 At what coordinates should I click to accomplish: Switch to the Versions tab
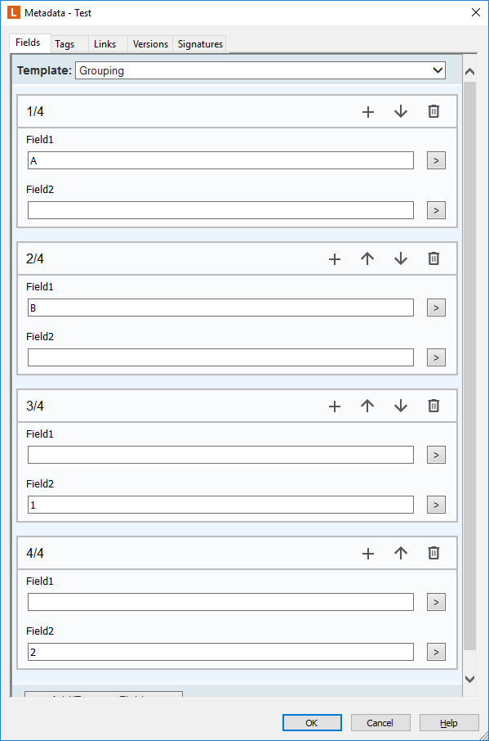click(x=150, y=44)
